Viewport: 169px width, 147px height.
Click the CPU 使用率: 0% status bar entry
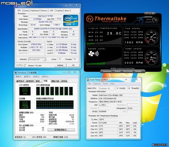[x=39, y=137]
